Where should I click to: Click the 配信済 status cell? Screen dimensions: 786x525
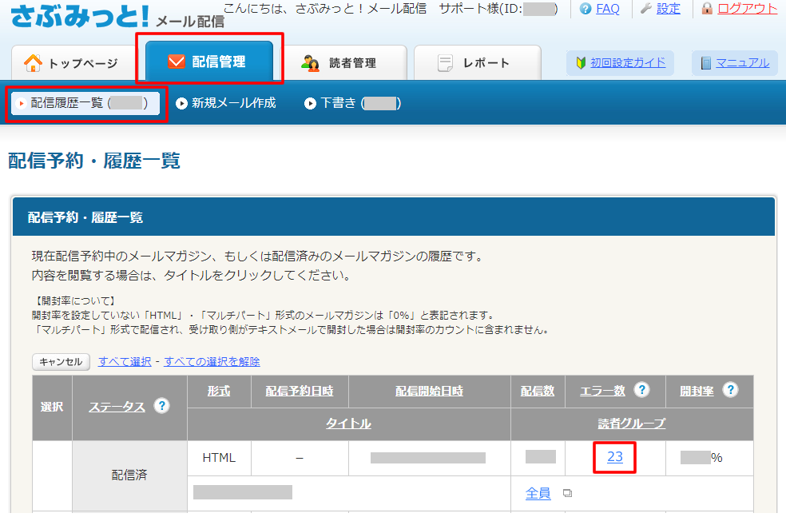129,475
